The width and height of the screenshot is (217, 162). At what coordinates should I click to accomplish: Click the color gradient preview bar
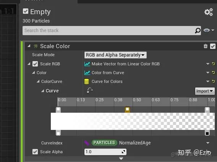point(133,121)
